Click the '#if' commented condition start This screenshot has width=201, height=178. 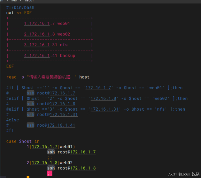(10, 88)
